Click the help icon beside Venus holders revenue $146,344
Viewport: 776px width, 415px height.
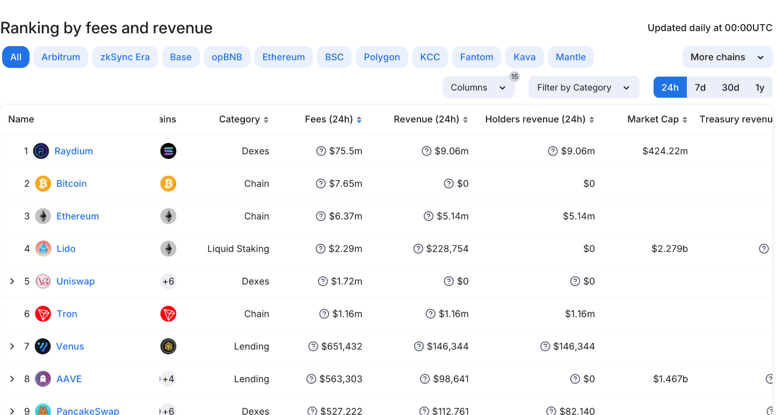545,346
